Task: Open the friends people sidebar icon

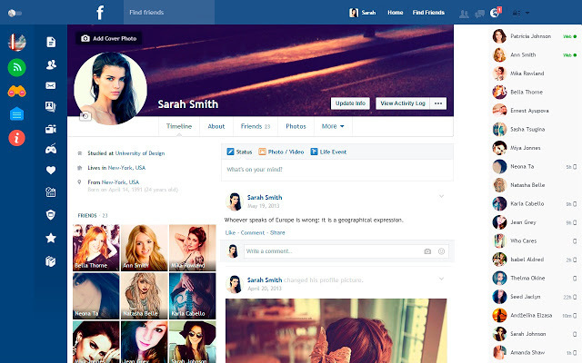Action: (x=51, y=64)
